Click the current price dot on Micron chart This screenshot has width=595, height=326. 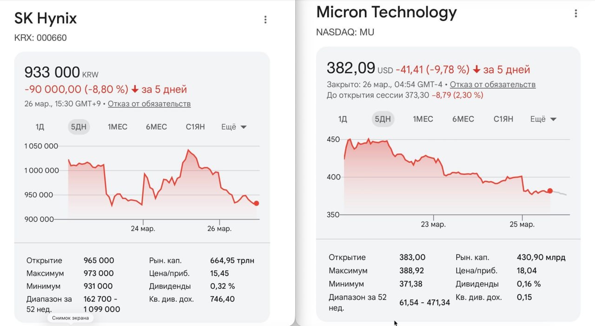click(x=549, y=191)
